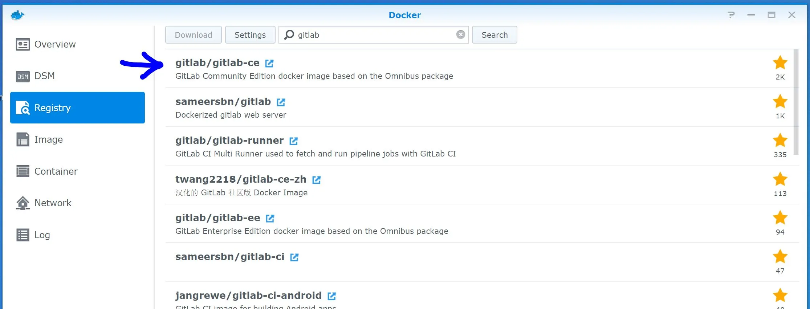Image resolution: width=810 pixels, height=309 pixels.
Task: Open external link for gitlab/gitlab-ce
Action: (269, 63)
